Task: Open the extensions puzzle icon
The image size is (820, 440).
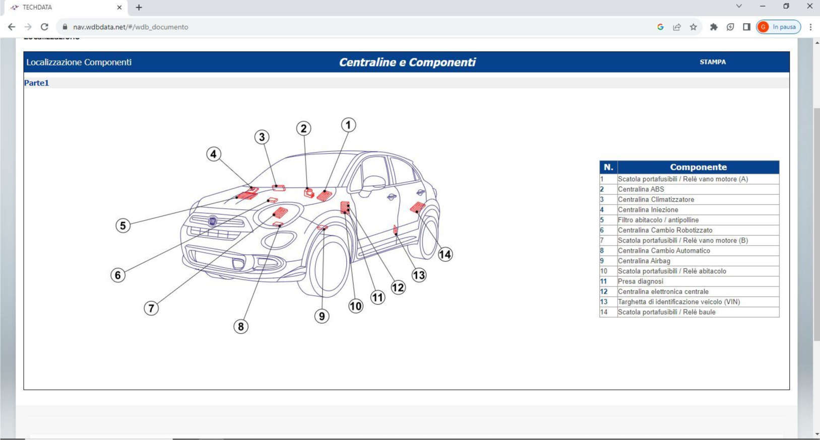Action: 714,27
